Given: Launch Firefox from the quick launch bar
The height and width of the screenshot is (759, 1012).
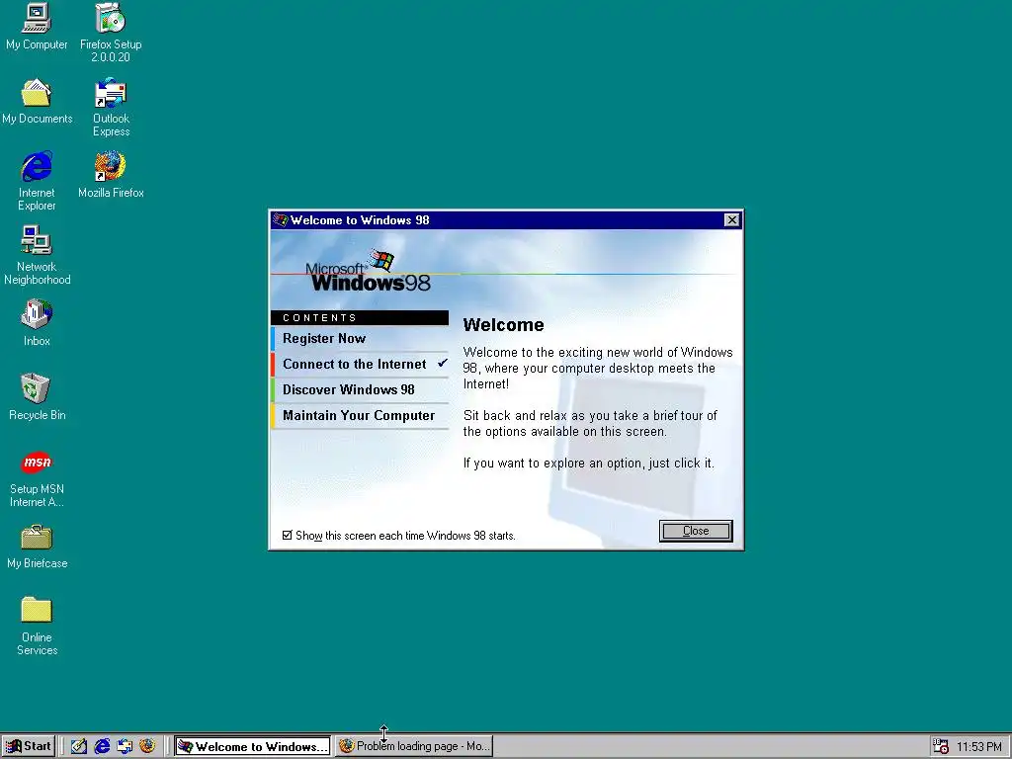Looking at the screenshot, I should 147,746.
